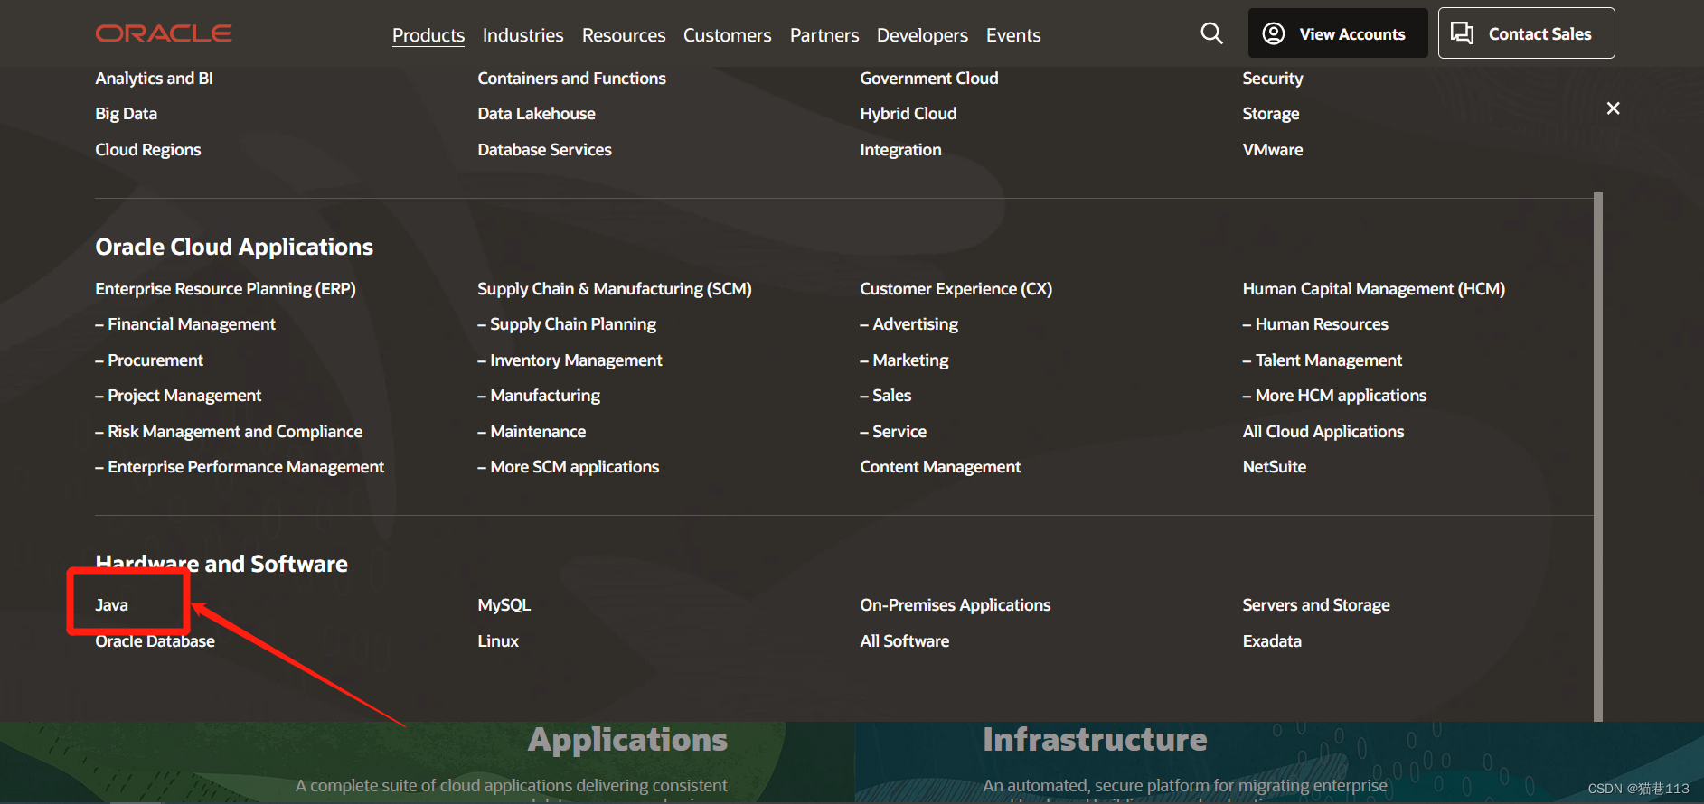Open All Cloud Applications link

pyautogui.click(x=1323, y=432)
